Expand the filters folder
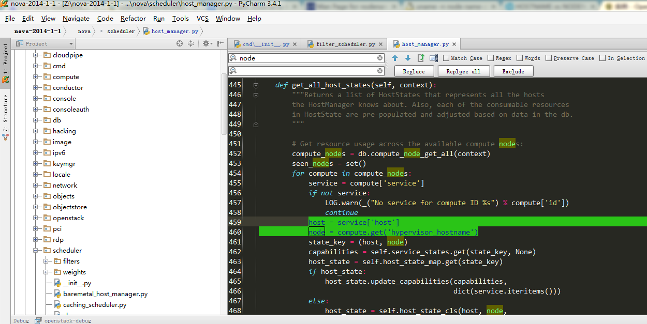The height and width of the screenshot is (324, 647). coord(46,261)
